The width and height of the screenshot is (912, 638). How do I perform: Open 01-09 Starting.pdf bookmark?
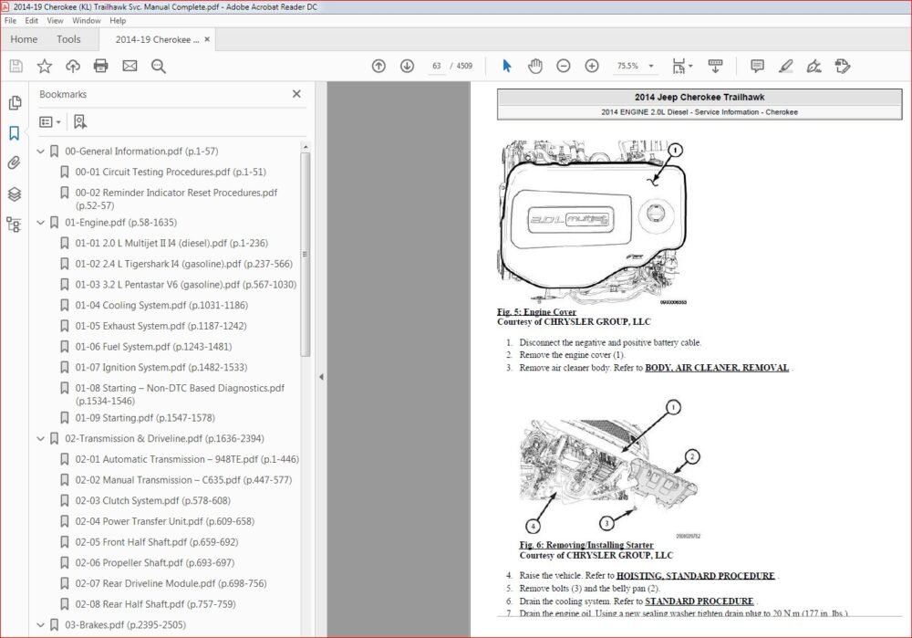pos(145,417)
